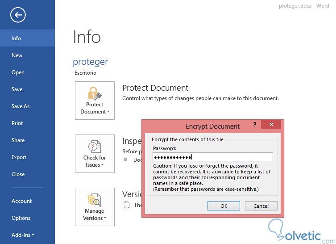Open the Share page

coord(27,140)
